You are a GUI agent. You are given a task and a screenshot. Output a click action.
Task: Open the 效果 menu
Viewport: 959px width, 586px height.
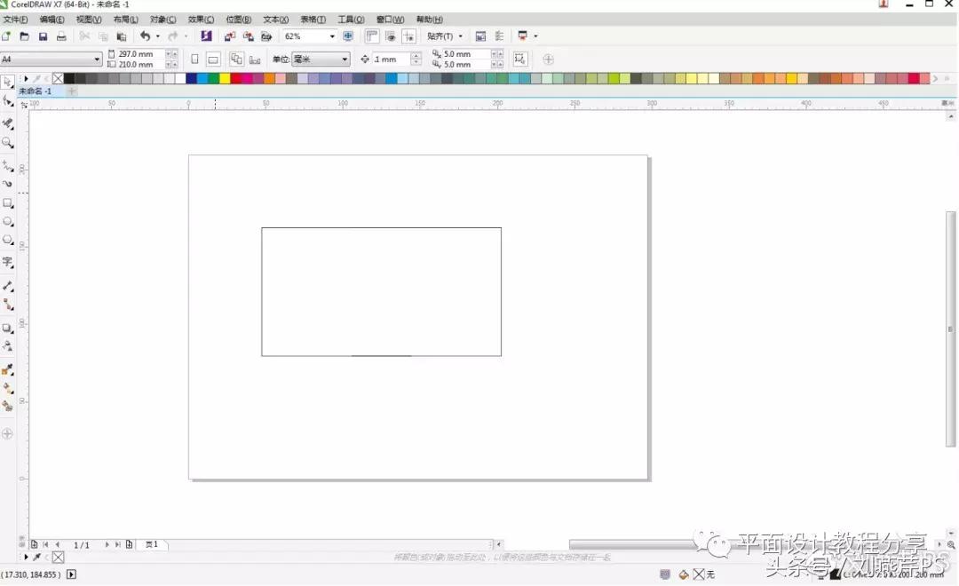200,19
